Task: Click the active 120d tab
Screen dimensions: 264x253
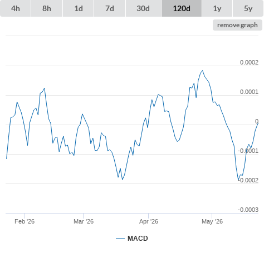Action: coord(182,8)
